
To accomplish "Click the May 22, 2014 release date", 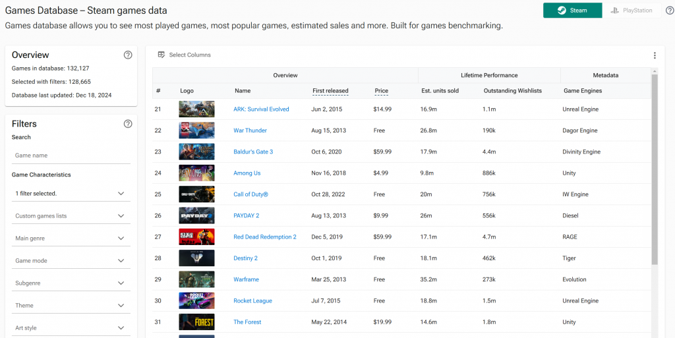I will pyautogui.click(x=329, y=322).
